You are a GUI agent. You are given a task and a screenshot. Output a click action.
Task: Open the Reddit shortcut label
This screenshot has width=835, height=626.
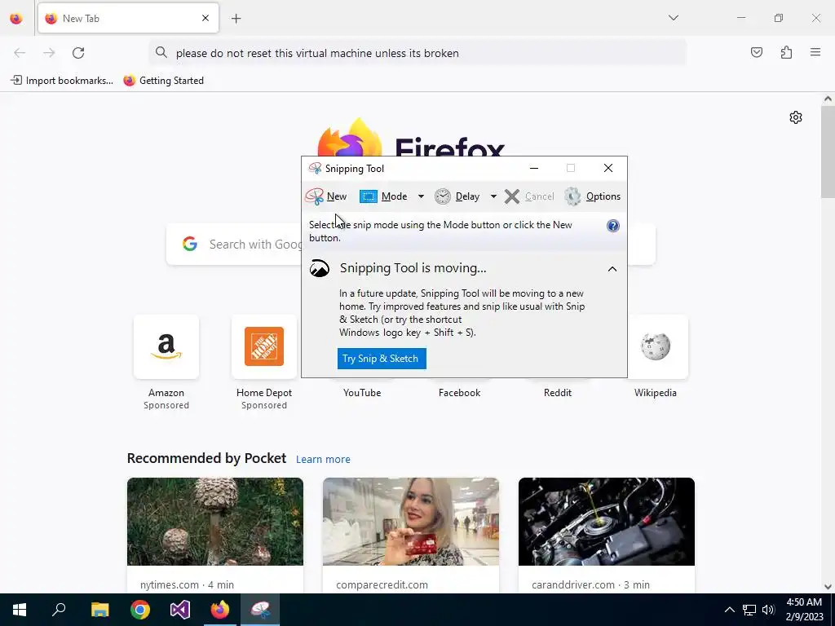coord(558,393)
